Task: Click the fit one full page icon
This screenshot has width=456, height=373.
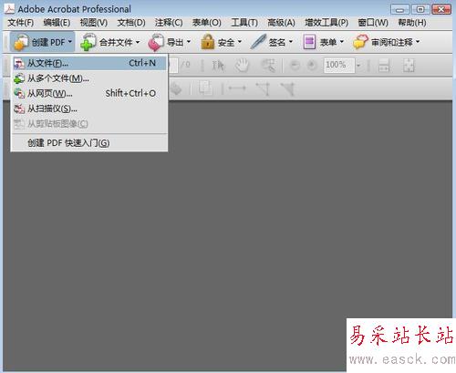Action: [x=409, y=66]
